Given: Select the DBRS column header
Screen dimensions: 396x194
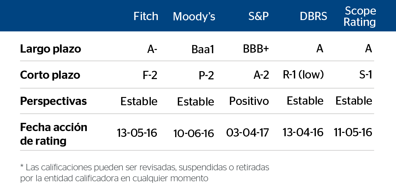Looking at the screenshot, I should coord(313,16).
